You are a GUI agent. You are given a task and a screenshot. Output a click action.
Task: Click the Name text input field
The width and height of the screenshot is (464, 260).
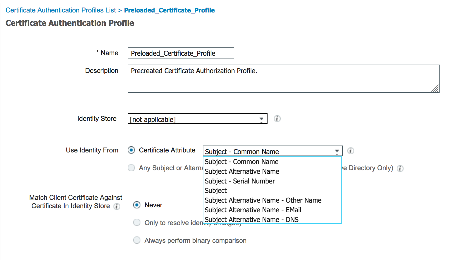coord(181,53)
